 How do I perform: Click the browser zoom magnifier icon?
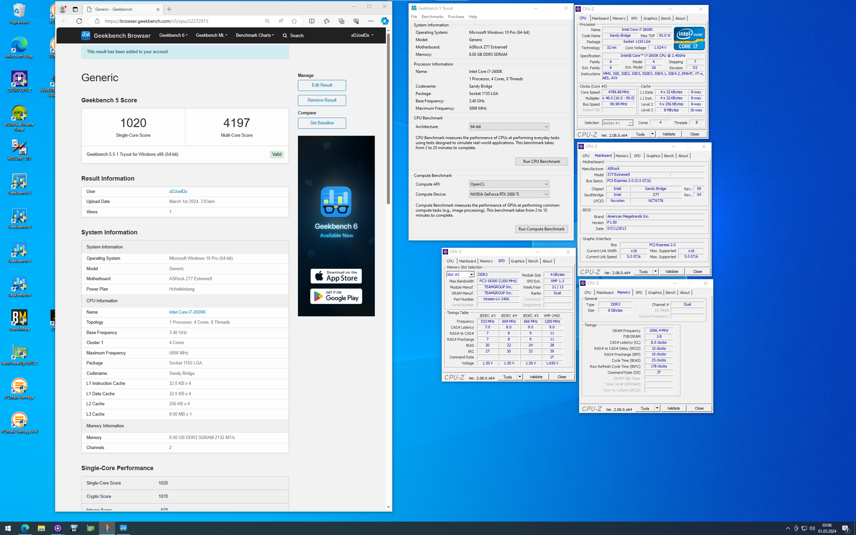tap(267, 21)
